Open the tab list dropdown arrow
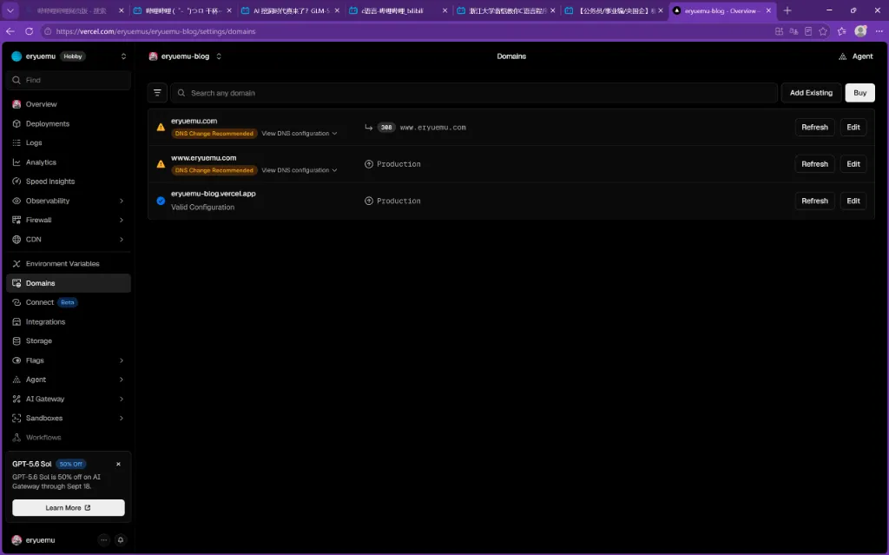Viewport: 889px width, 555px height. [10, 10]
